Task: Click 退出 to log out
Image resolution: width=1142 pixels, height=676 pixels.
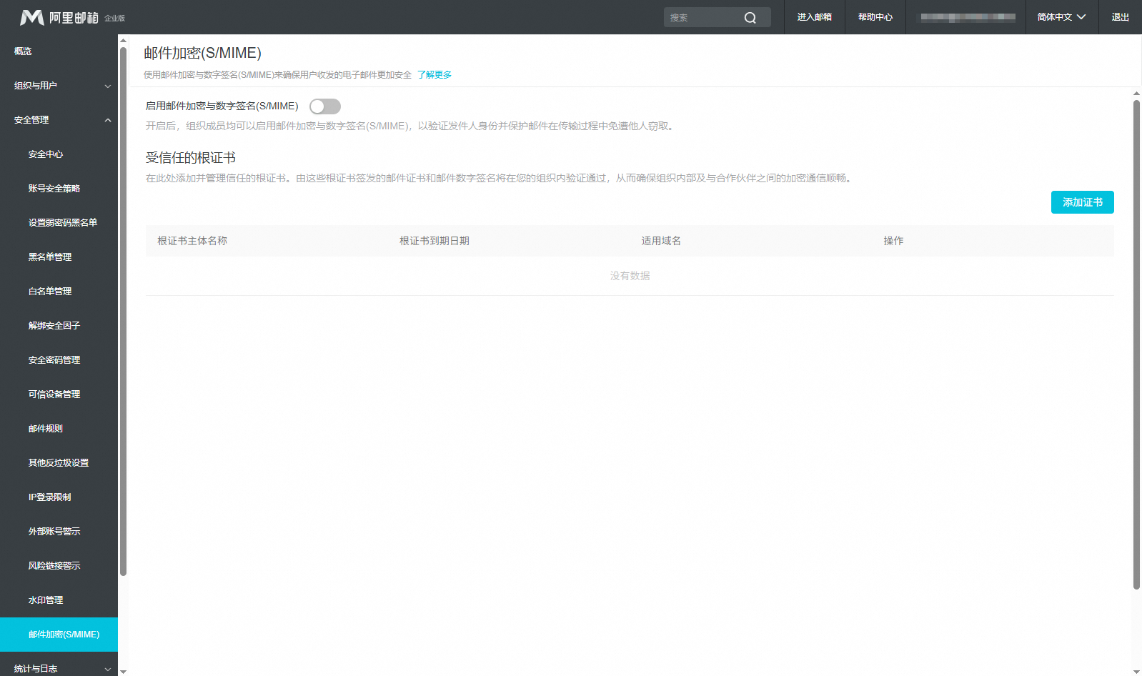Action: pyautogui.click(x=1120, y=17)
